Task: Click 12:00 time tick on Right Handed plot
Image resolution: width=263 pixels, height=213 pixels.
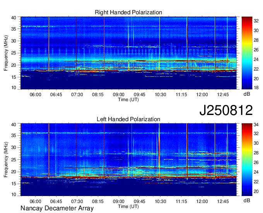Action: pyautogui.click(x=202, y=95)
